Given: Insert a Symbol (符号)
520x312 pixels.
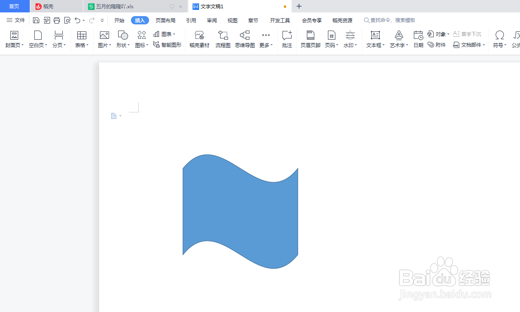Looking at the screenshot, I should point(500,40).
